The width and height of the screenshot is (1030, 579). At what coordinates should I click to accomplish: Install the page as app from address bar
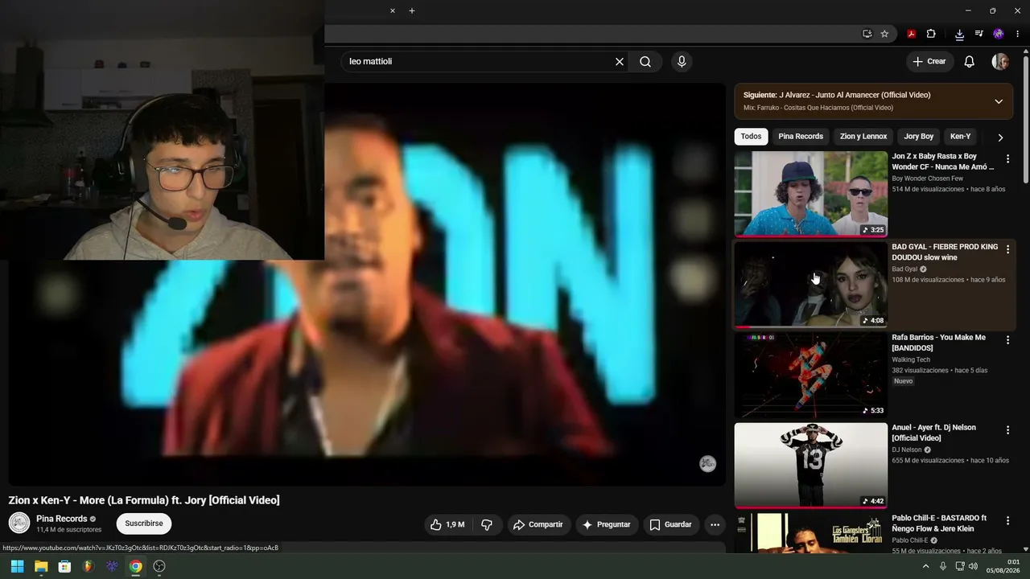click(867, 34)
